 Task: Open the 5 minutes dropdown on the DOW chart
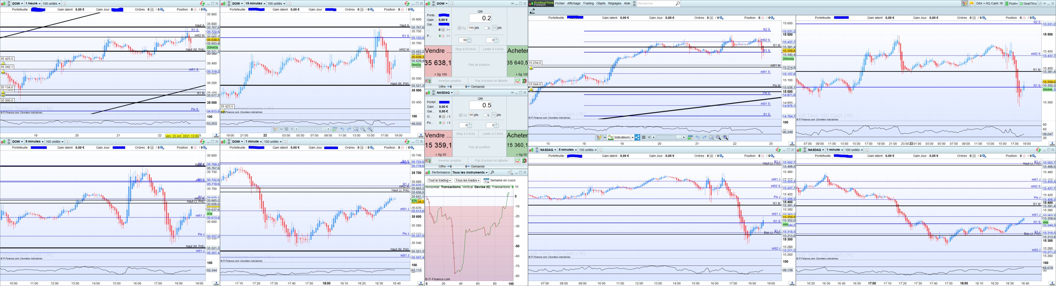pyautogui.click(x=34, y=142)
